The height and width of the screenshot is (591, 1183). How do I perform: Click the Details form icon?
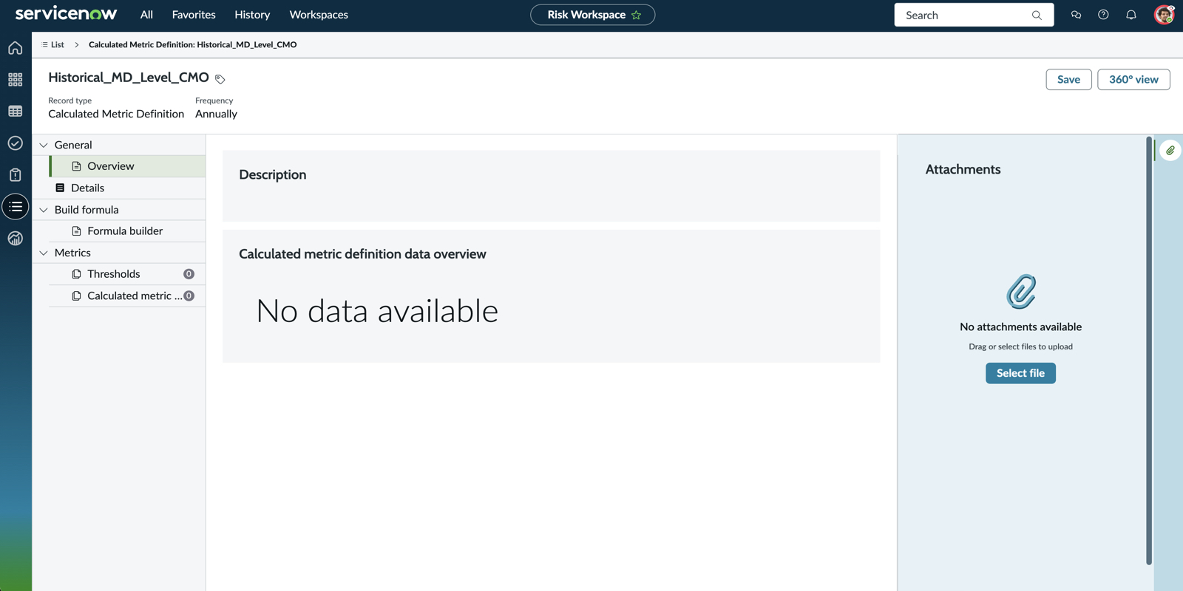click(60, 188)
